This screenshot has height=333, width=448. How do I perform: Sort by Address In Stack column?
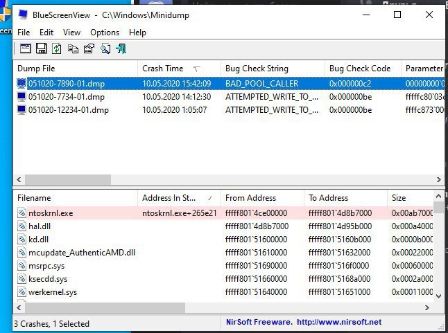[179, 198]
